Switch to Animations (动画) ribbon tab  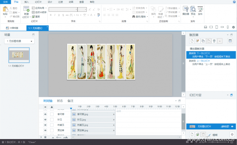pyautogui.click(x=71, y=2)
